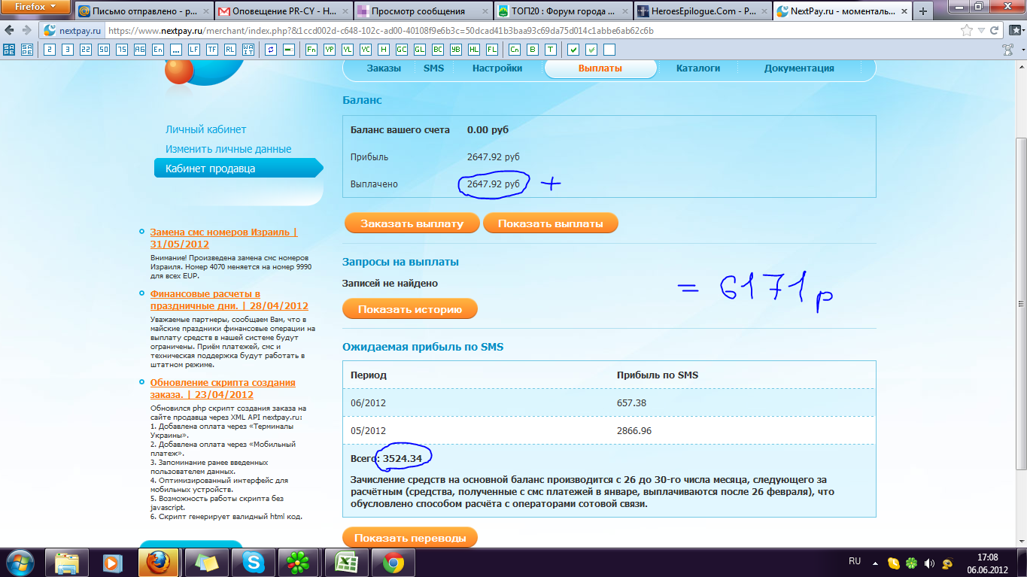The width and height of the screenshot is (1027, 577).
Task: Click the taskbar clock showing 17:08
Action: (x=987, y=563)
